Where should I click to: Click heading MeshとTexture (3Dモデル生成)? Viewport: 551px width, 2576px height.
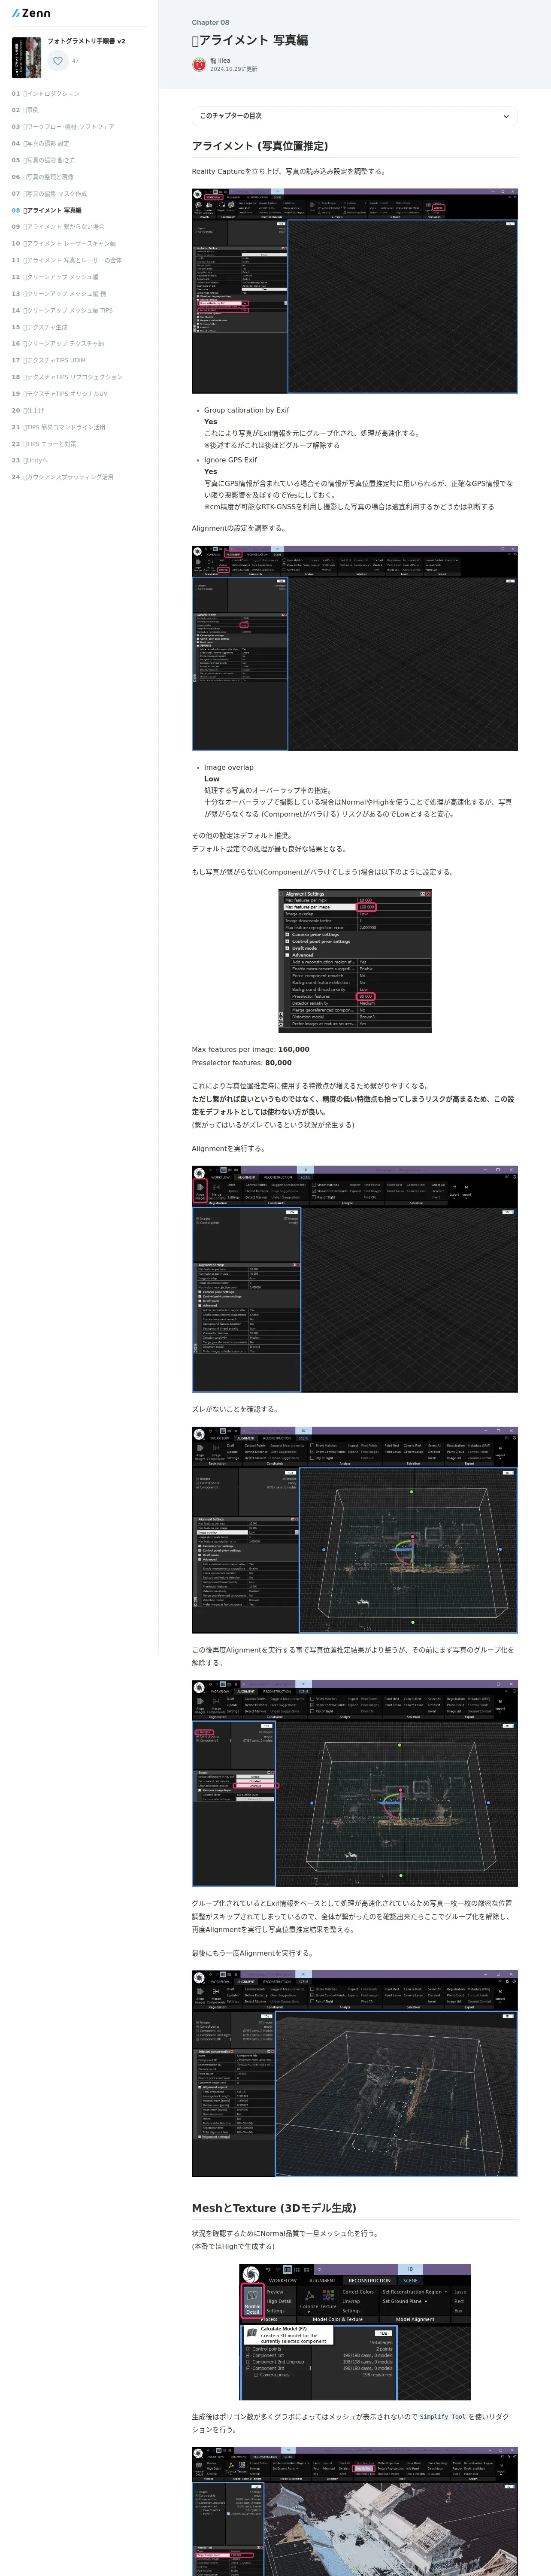[x=274, y=2208]
